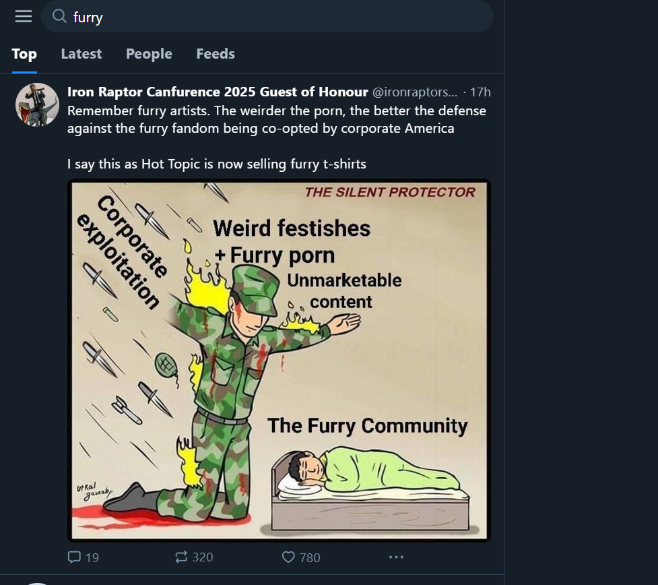This screenshot has height=585, width=658.
Task: Click the reply speech bubble icon
Action: pyautogui.click(x=75, y=557)
